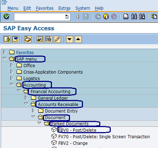Select FBV0 - Post/Delete transaction
The image size is (158, 148).
click(77, 130)
